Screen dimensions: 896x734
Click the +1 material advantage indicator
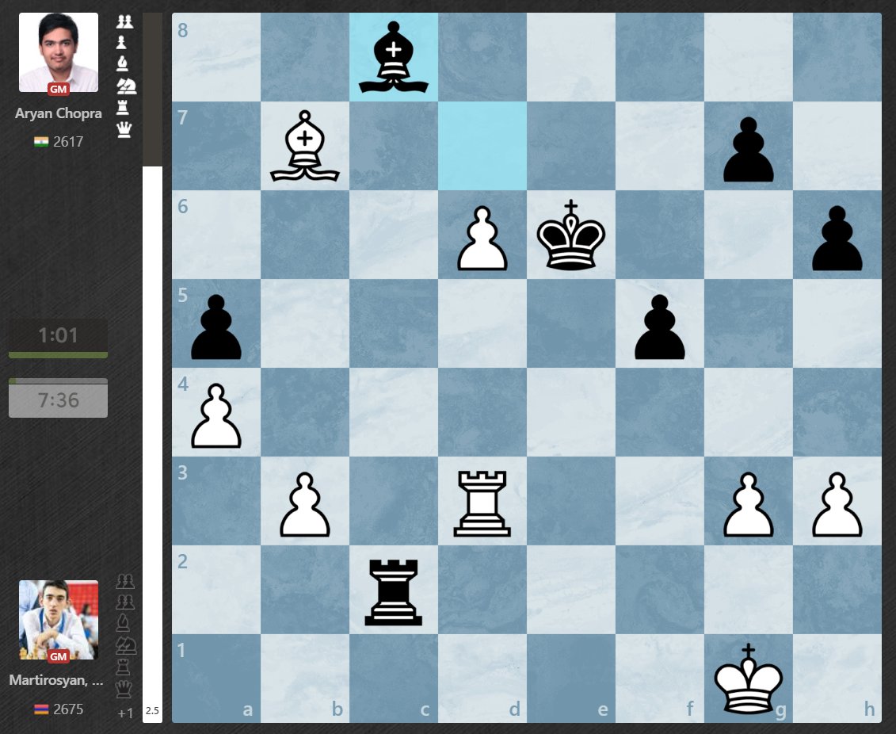click(x=126, y=712)
